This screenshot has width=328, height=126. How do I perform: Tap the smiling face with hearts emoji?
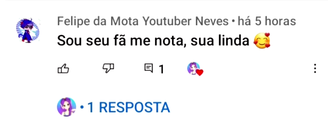[262, 41]
